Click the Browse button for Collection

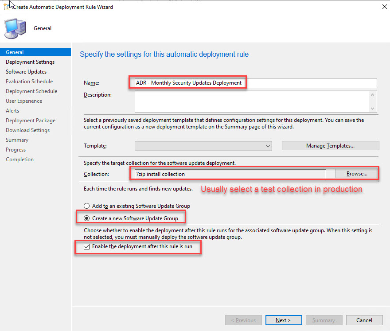pos(357,174)
